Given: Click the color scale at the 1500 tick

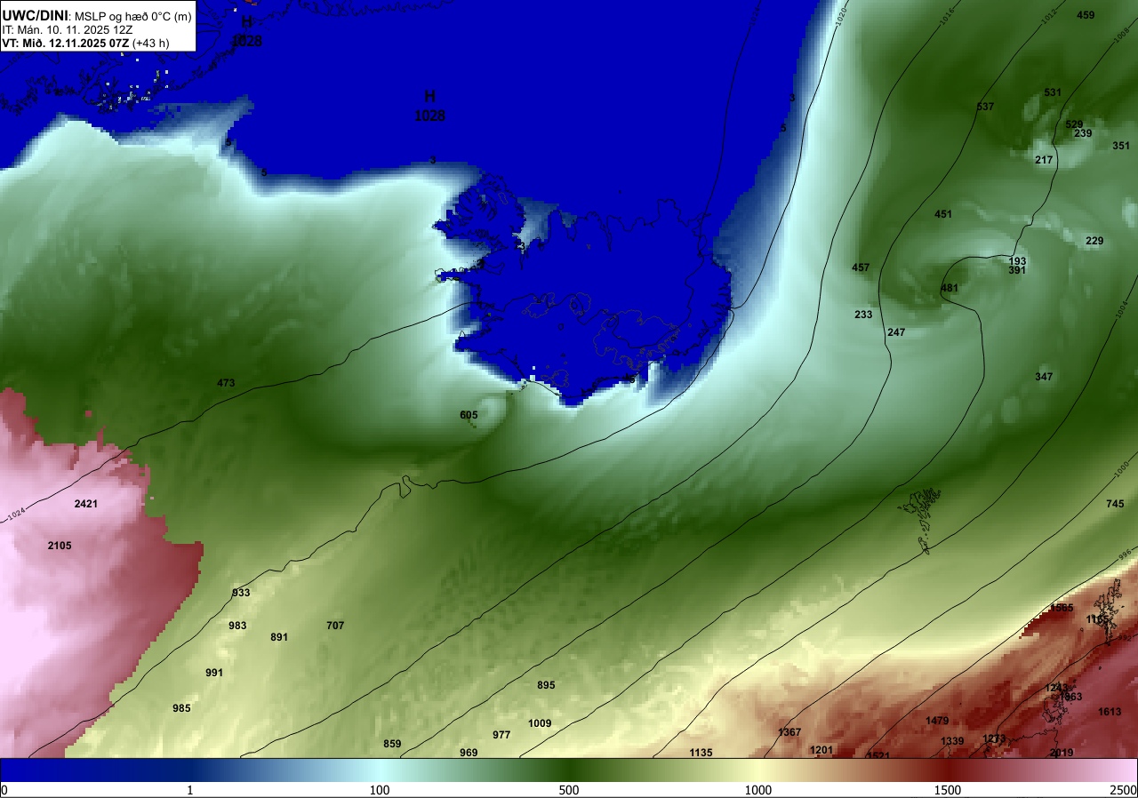Looking at the screenshot, I should coord(948,770).
